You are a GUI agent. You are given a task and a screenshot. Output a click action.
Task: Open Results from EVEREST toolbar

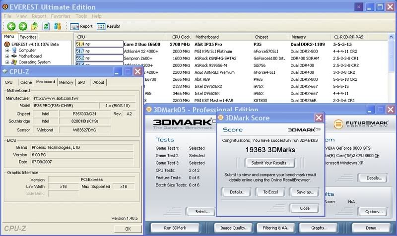(108, 26)
